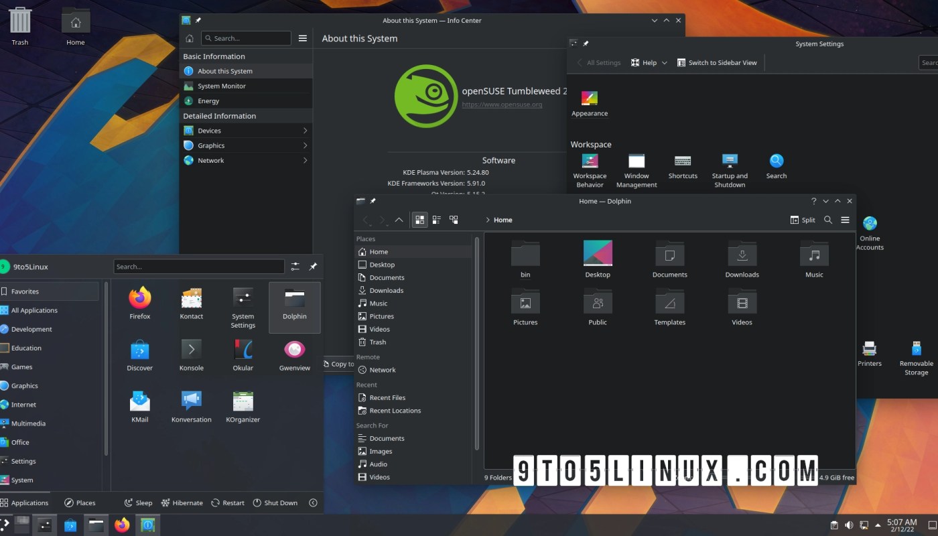
Task: Open Search settings module
Action: [x=777, y=167]
